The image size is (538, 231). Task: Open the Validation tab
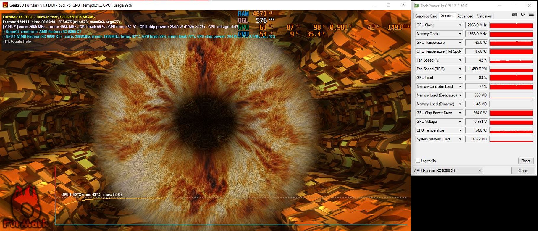tap(484, 16)
